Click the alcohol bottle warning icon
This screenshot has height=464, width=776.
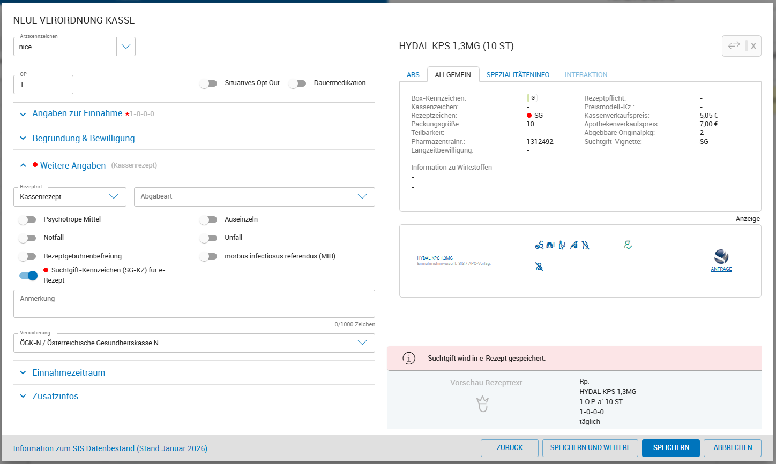pos(562,245)
